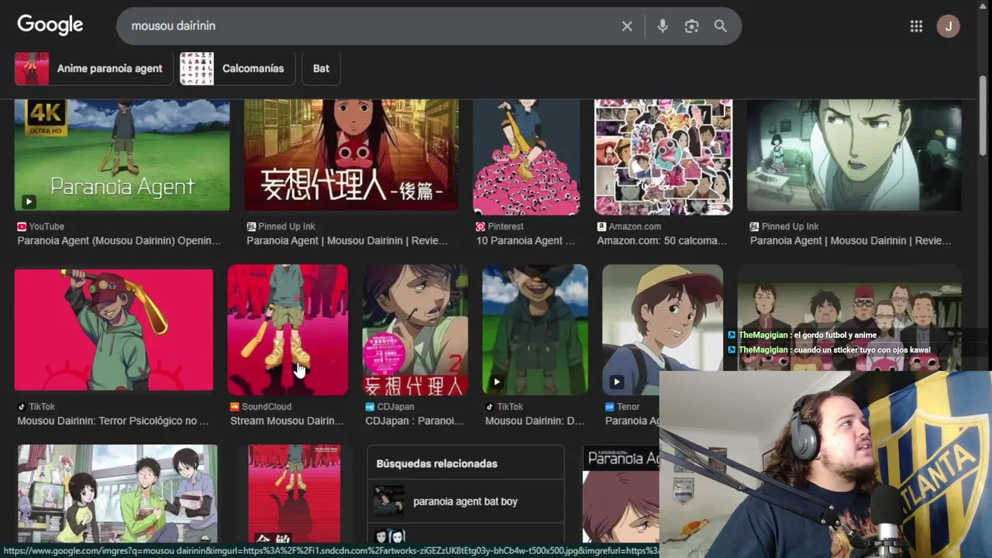Click 'Stream Mousou Dairin...' SoundCloud title
Screen dimensions: 992x558
click(x=287, y=421)
